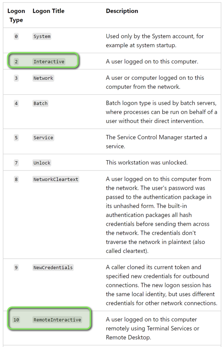Click logon type number 5
222x347 pixels.
(x=16, y=138)
